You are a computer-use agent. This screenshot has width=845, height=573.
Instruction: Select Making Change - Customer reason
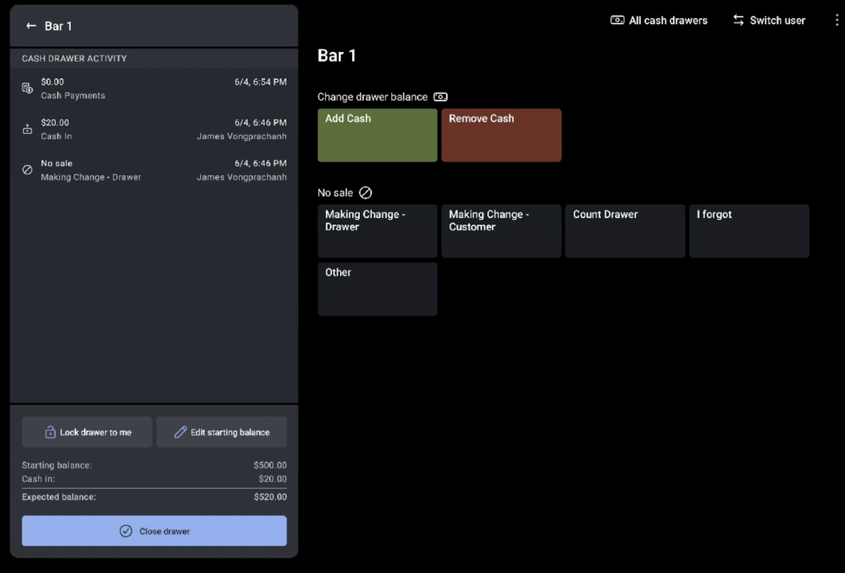[x=501, y=231]
